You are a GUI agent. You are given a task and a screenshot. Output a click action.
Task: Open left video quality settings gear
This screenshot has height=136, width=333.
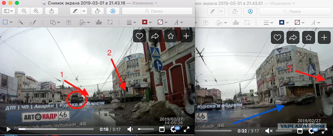click(x=174, y=129)
